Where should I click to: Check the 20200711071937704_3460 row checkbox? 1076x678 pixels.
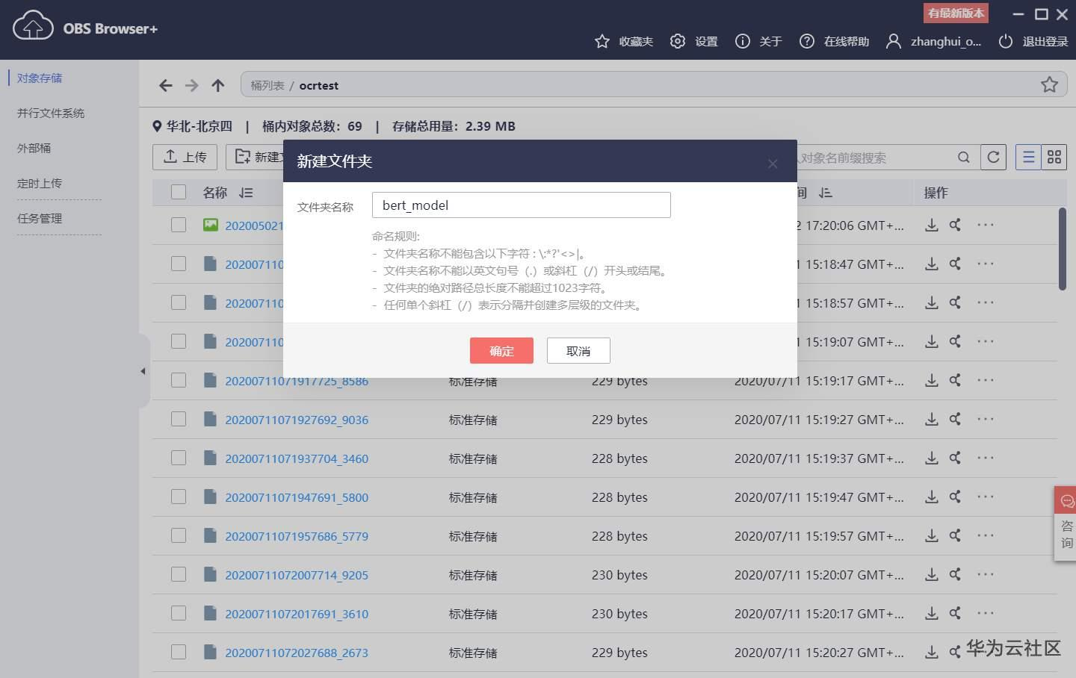[x=179, y=458]
